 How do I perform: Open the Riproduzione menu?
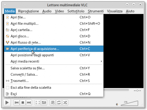click(x=29, y=11)
